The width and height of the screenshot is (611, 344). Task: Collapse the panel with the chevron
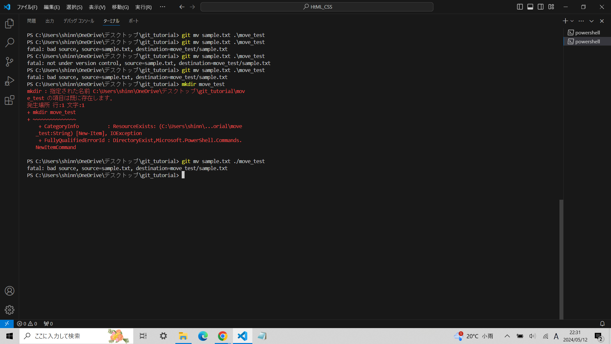tap(592, 21)
